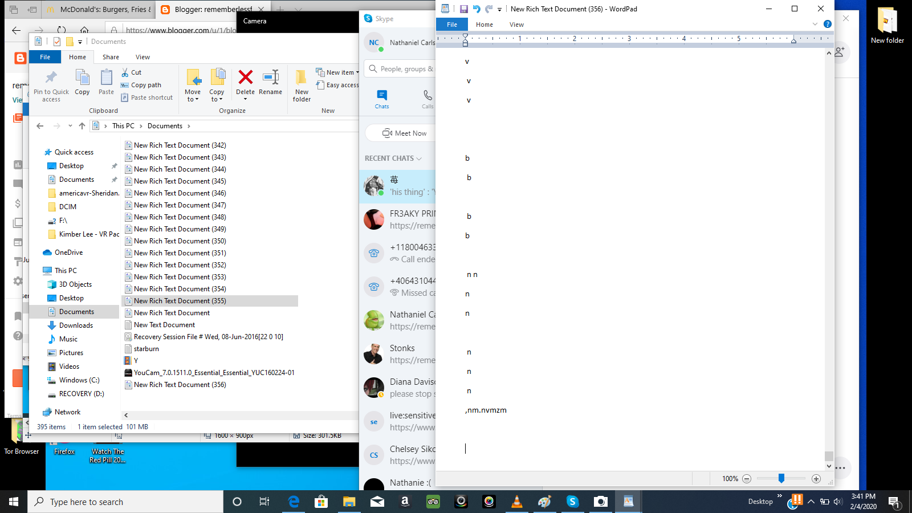
Task: Click the WordPad zoom out minus button
Action: pyautogui.click(x=747, y=479)
